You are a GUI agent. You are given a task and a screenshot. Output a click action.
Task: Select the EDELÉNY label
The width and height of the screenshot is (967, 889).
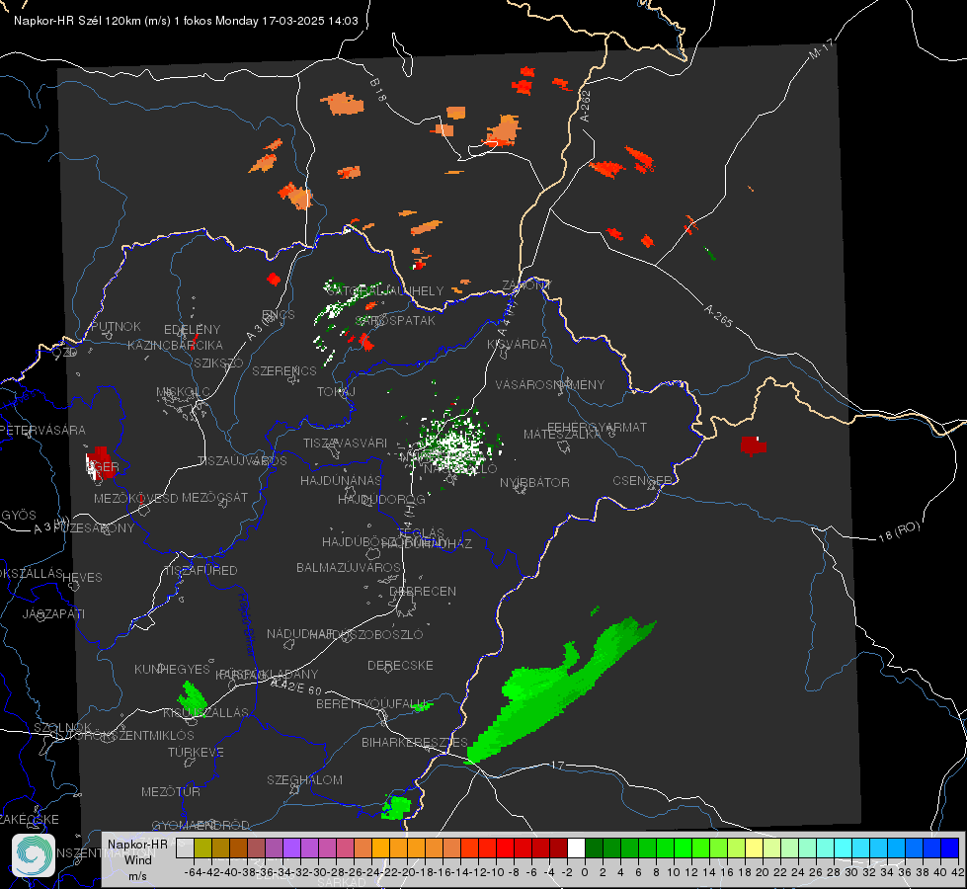coord(192,330)
